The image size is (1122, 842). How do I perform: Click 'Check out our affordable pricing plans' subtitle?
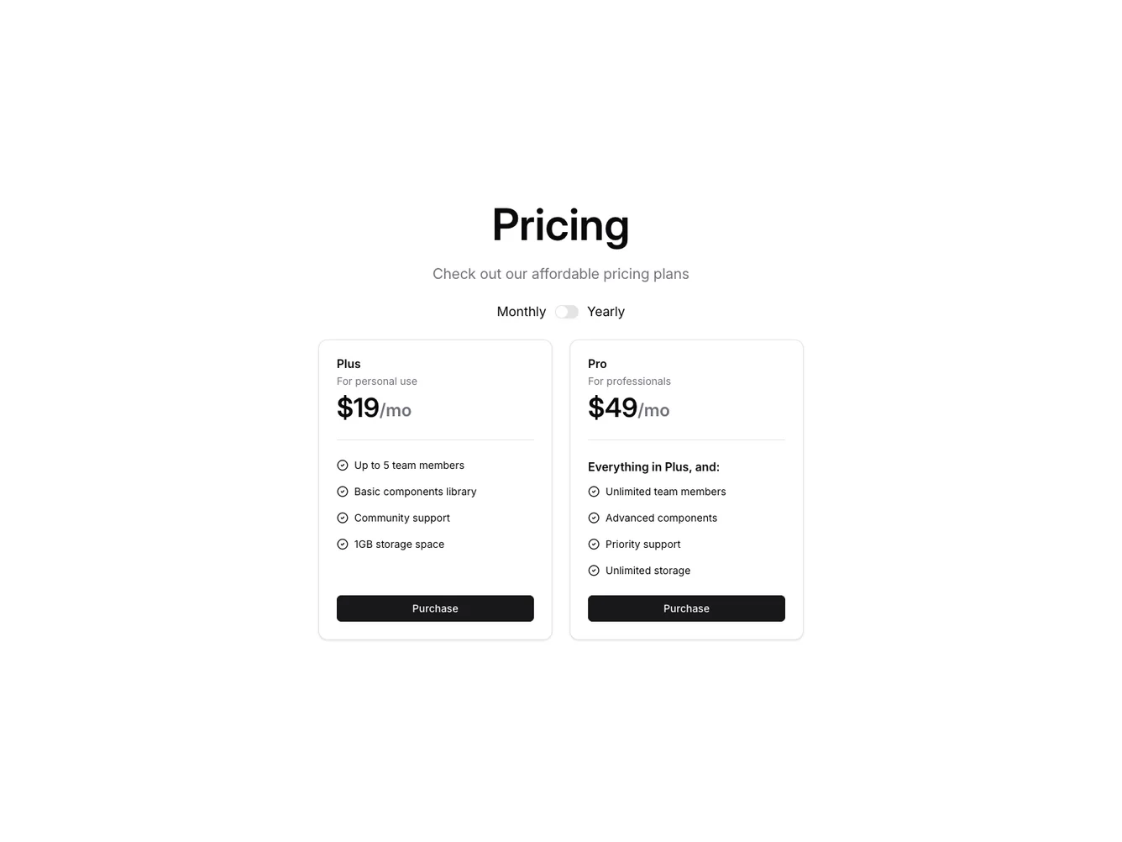(560, 273)
